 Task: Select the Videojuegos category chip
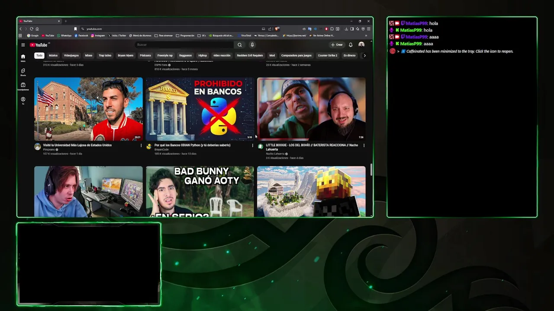pos(71,55)
